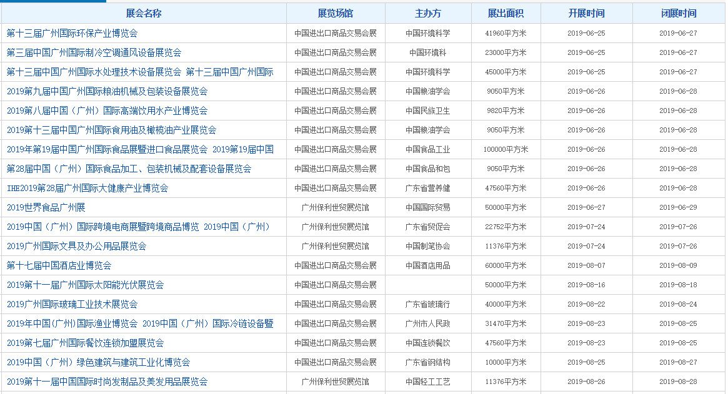Click organizer cell 中国食品工业
The width and height of the screenshot is (728, 394).
tap(427, 149)
